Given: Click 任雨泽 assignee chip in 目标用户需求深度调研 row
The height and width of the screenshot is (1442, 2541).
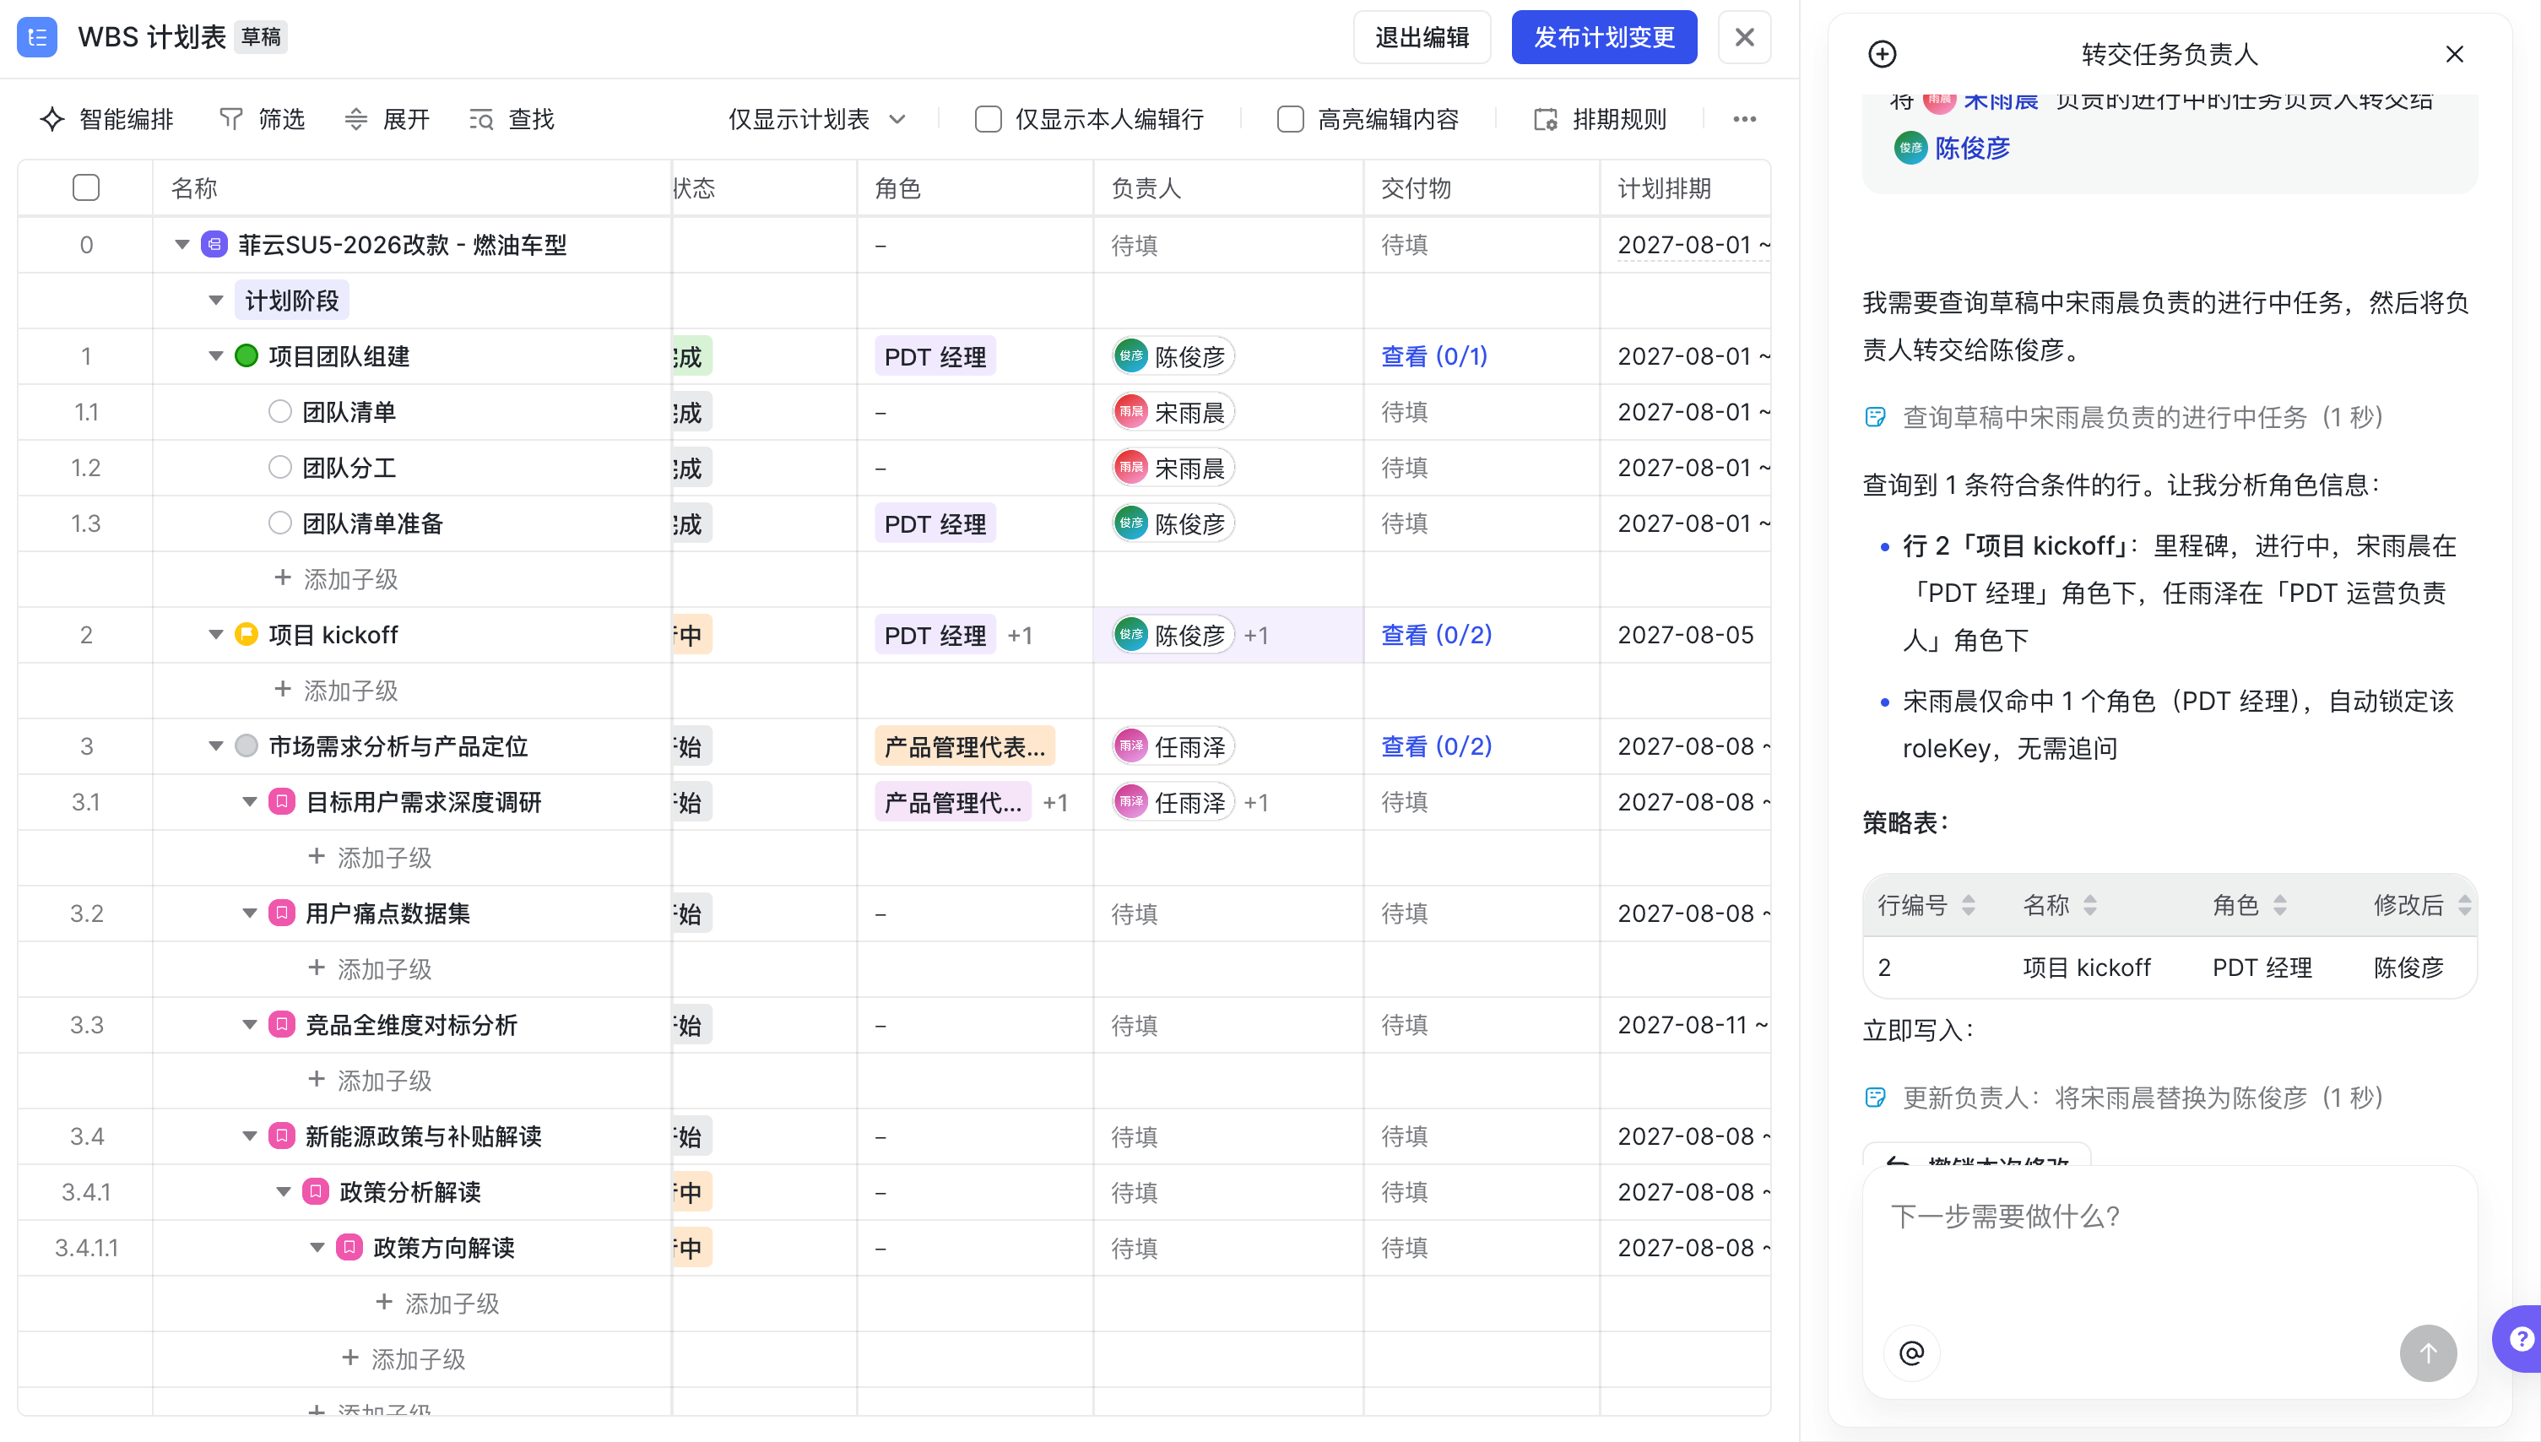Looking at the screenshot, I should 1173,801.
